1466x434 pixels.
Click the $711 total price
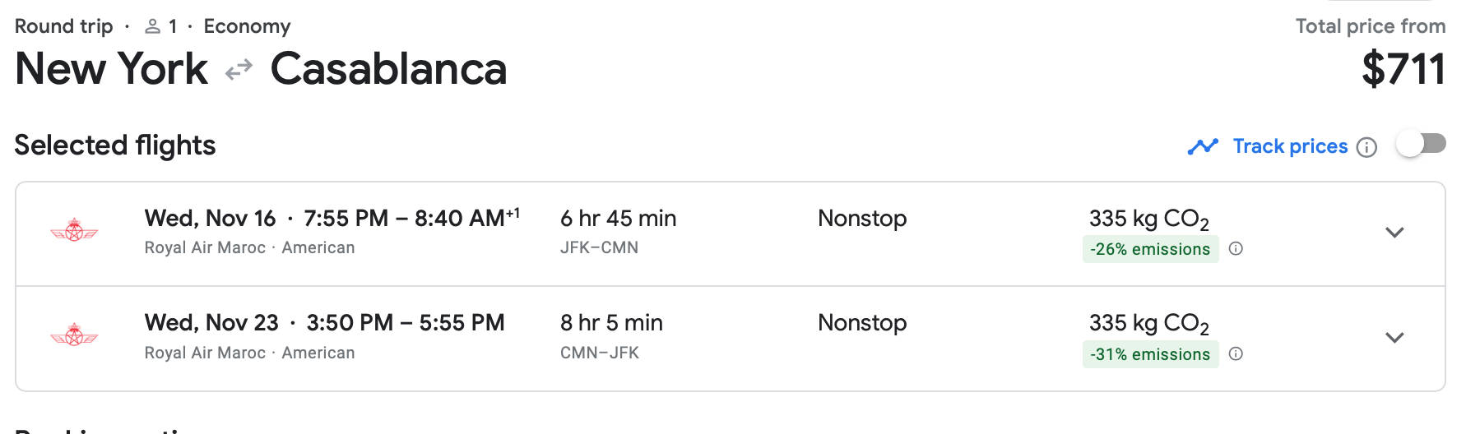[x=1403, y=69]
